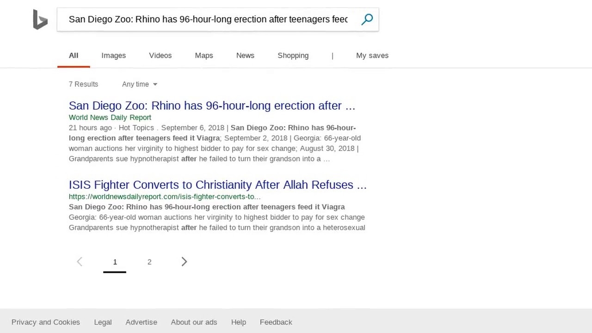Go to next results page arrow
The image size is (592, 333).
[x=184, y=262]
